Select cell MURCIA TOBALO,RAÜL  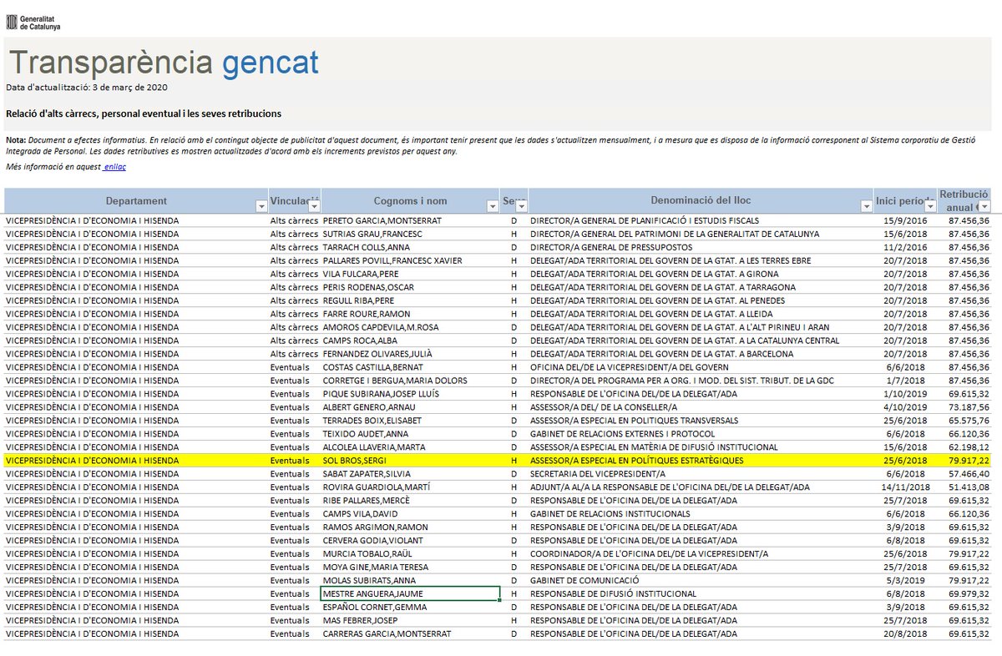(x=411, y=553)
